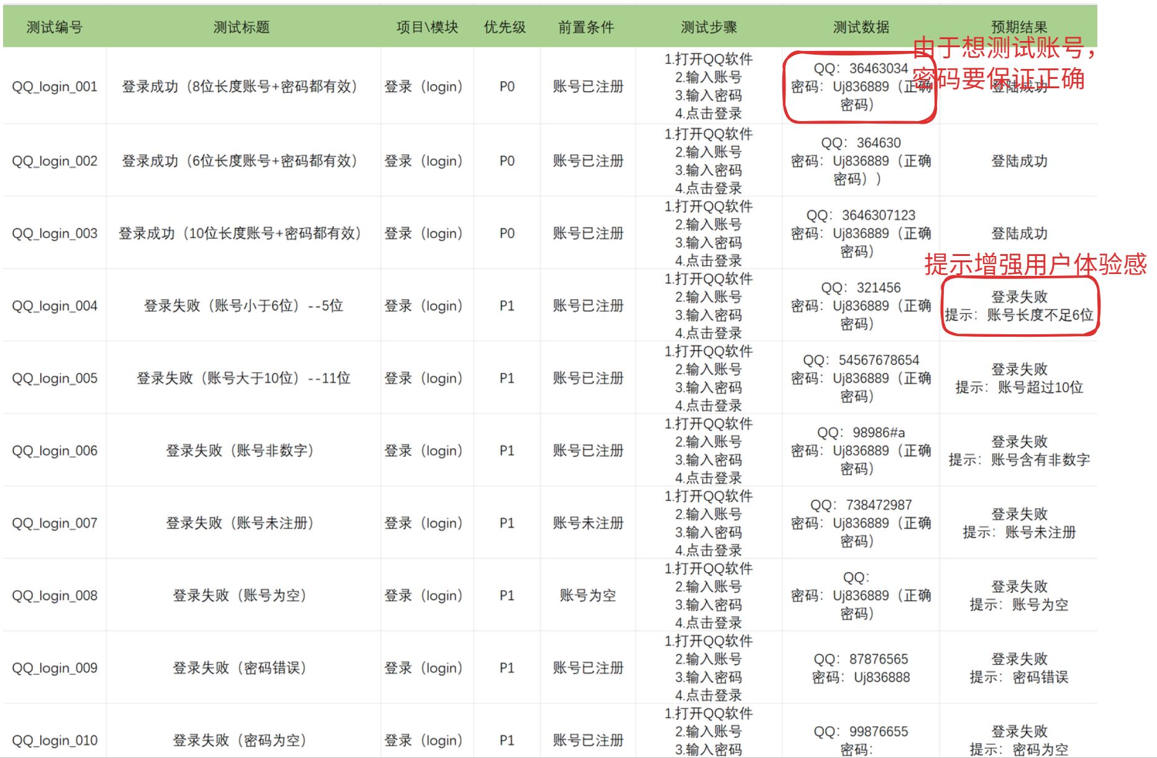
Task: Click the test steps cell for QQ_login_002
Action: (x=708, y=161)
